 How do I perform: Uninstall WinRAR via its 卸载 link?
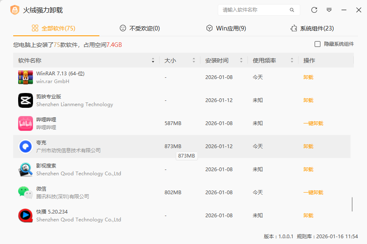(308, 77)
